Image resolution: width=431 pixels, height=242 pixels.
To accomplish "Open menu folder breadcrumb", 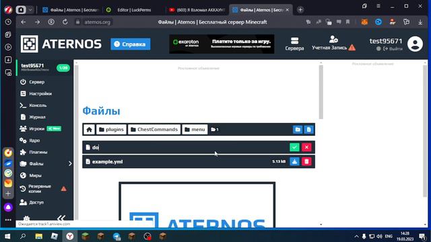I will click(x=195, y=130).
